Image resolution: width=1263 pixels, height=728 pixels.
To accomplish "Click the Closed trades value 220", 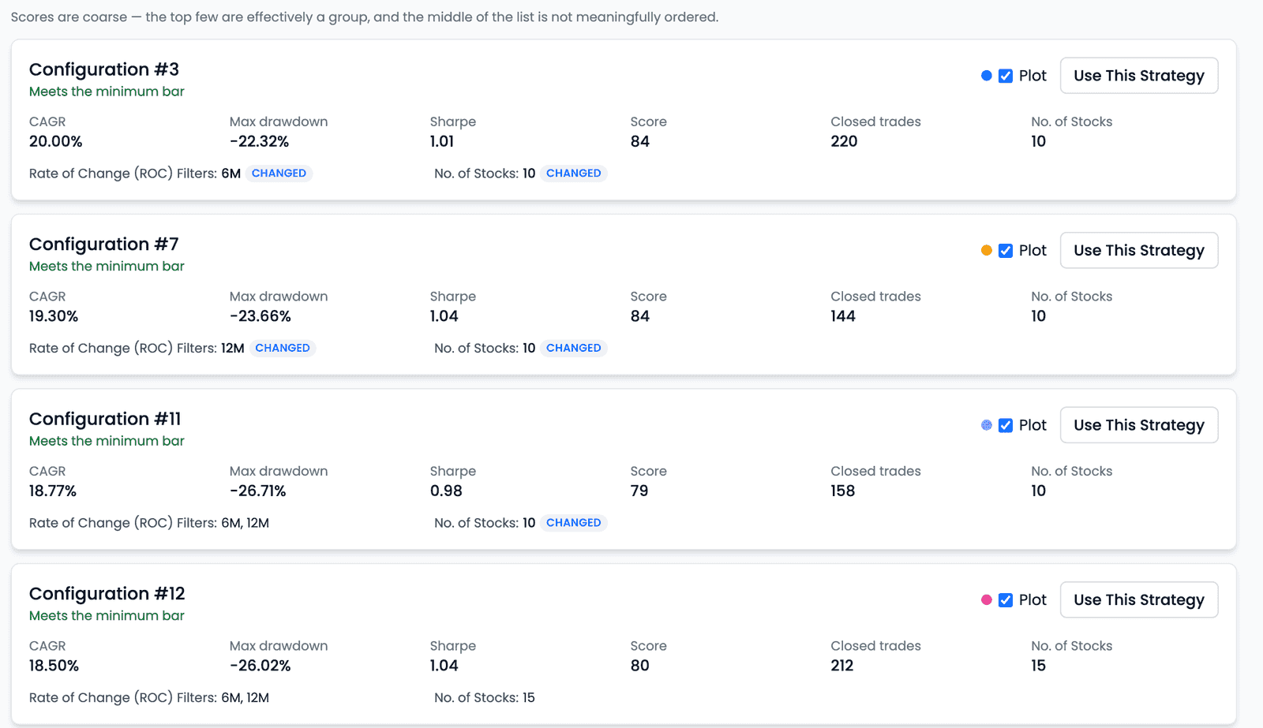I will tap(844, 141).
